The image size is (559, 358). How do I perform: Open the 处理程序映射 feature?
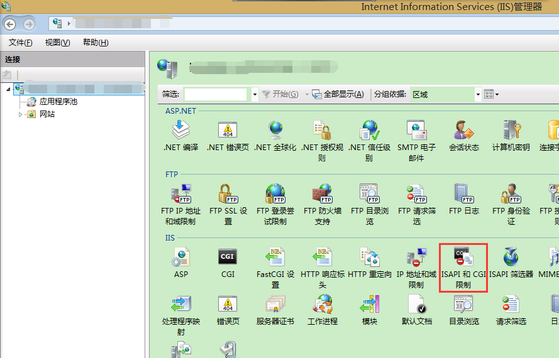pos(180,316)
